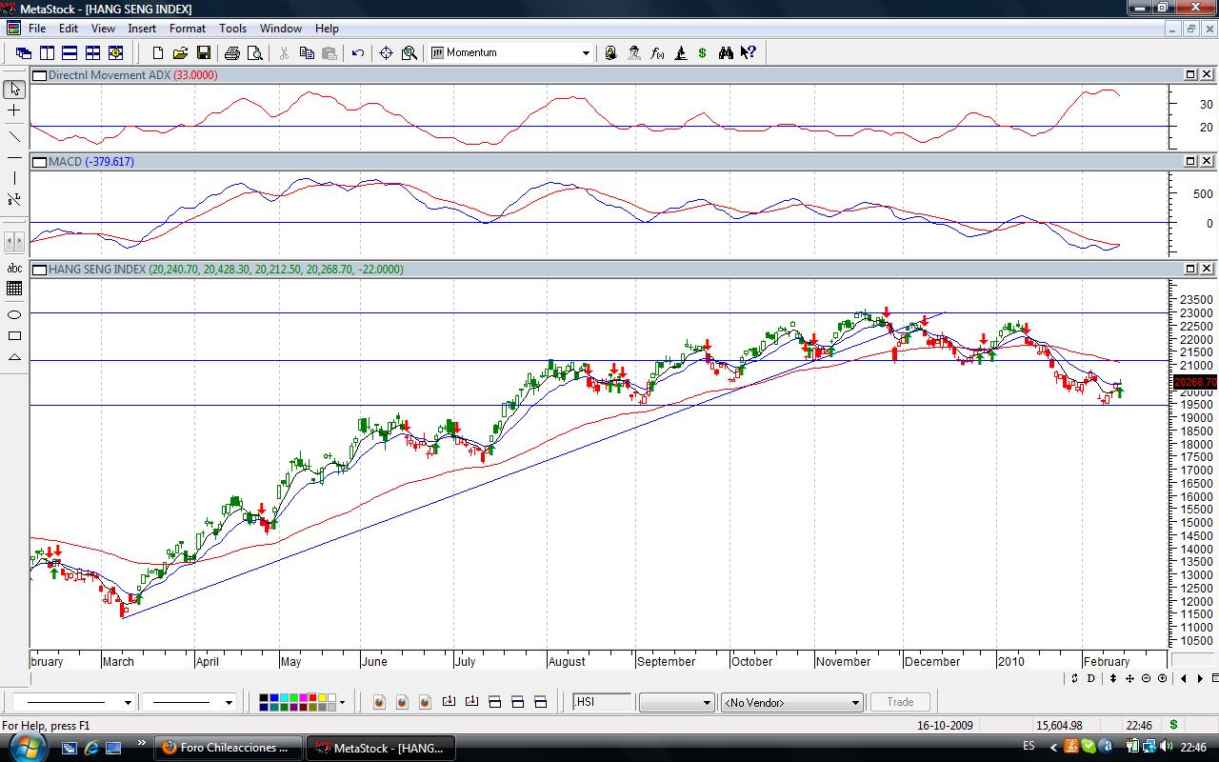The image size is (1219, 762).
Task: Click the binoculars Explorer icon
Action: pyautogui.click(x=726, y=53)
